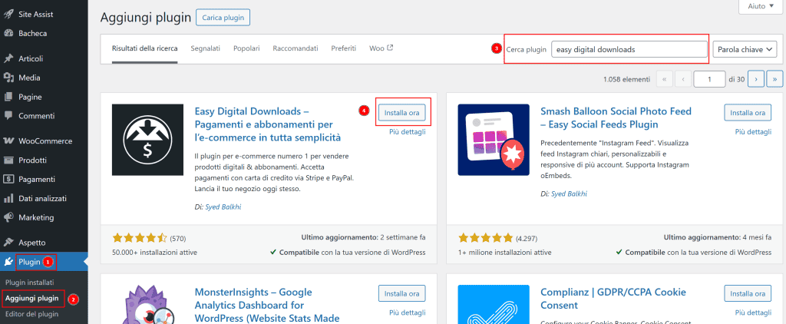Open the Aiuto help dropdown
Screen dimensions: 786x324
[x=761, y=6]
